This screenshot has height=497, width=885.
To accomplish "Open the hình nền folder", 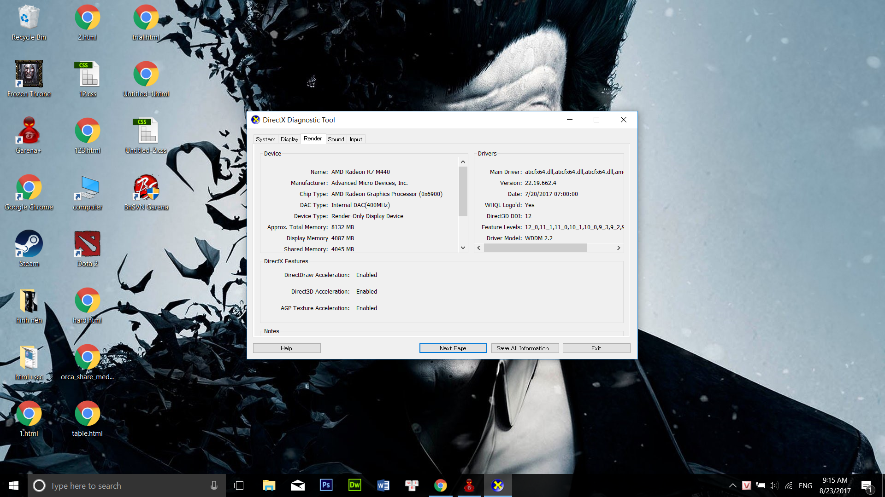I will [29, 306].
